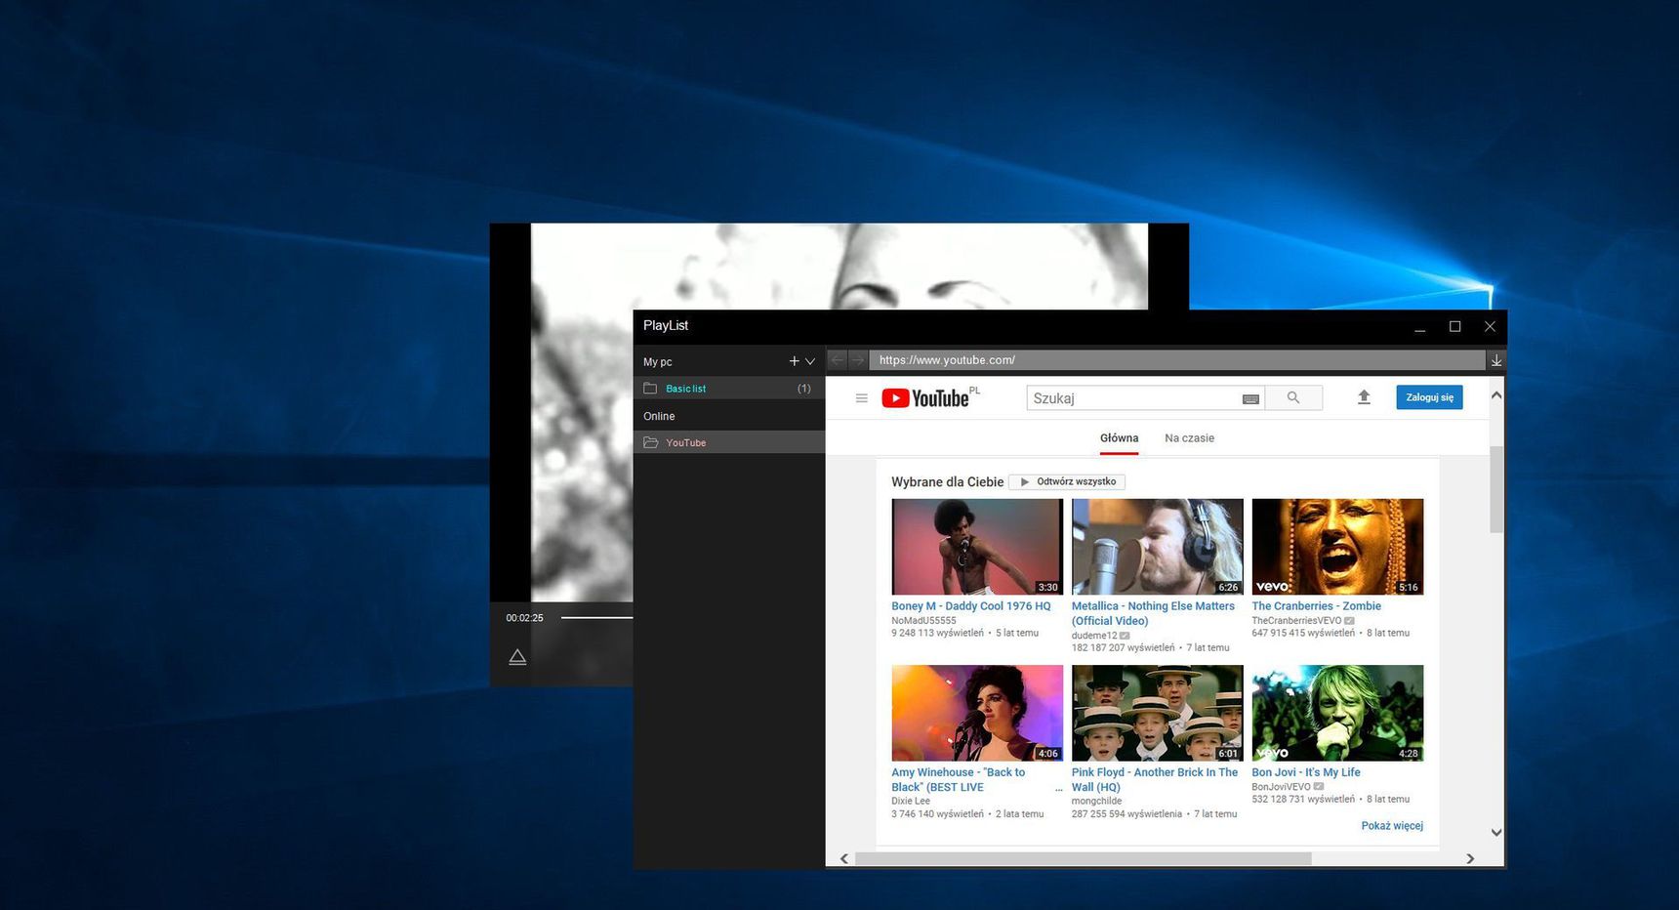Open the mongchilde channel link
Screen dimensions: 1679x910
point(1096,801)
